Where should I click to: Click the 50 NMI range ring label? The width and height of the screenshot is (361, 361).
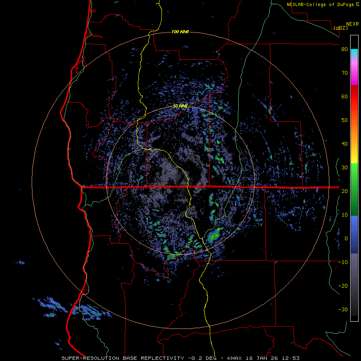(x=180, y=106)
